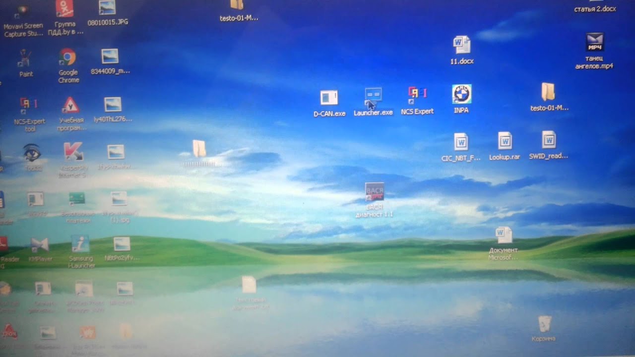Select the ly40ThL276... image file
Viewport: 635px width, 357px height.
pyautogui.click(x=113, y=105)
